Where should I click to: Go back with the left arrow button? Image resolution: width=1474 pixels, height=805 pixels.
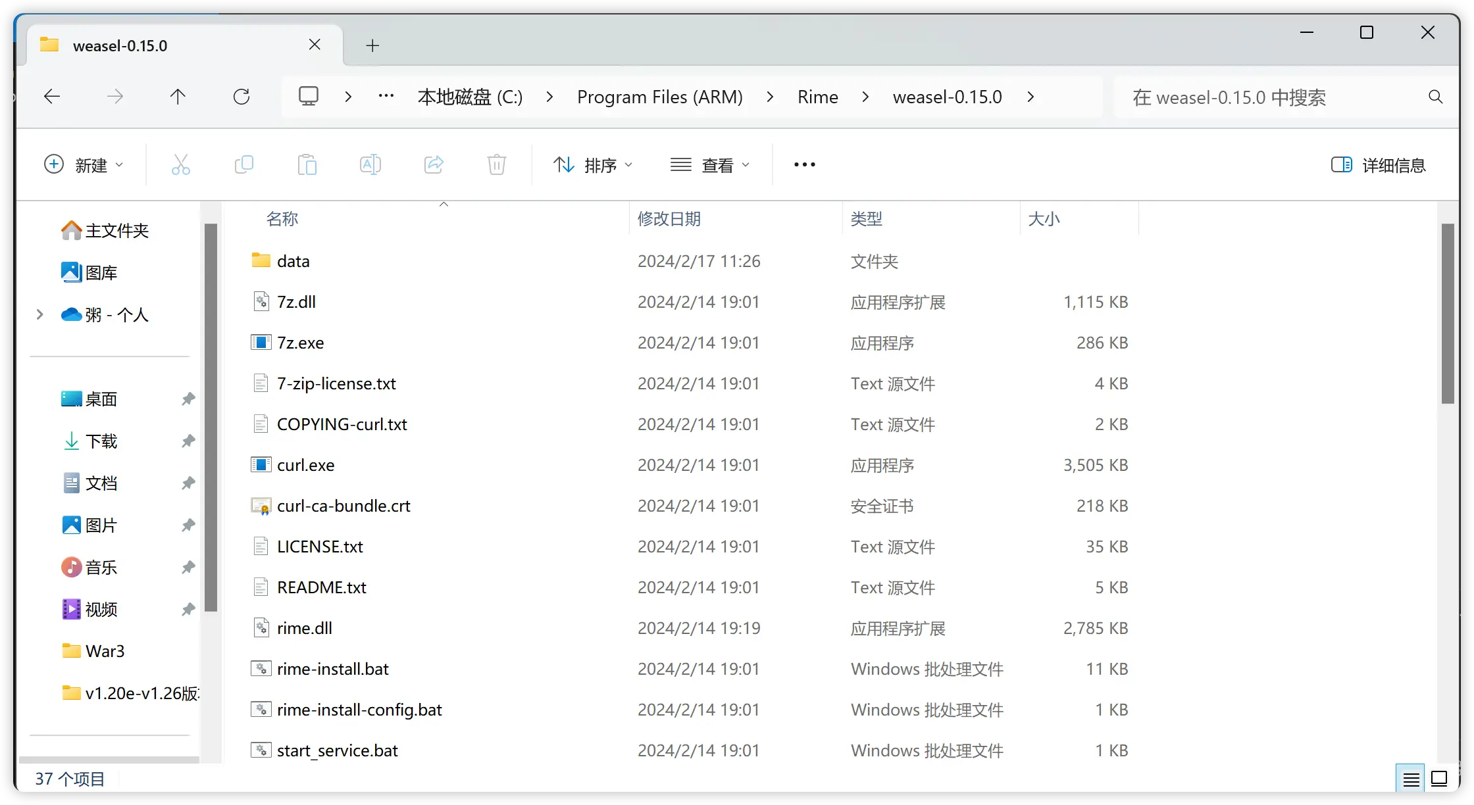(52, 97)
